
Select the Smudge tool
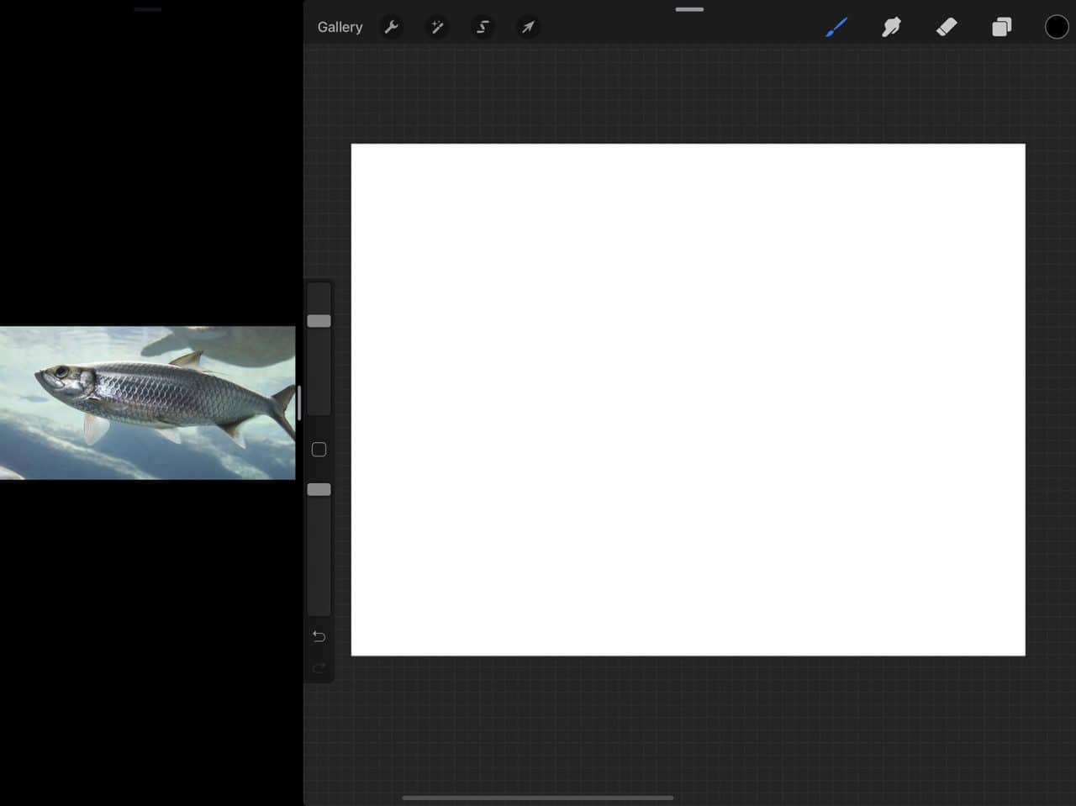(x=891, y=27)
